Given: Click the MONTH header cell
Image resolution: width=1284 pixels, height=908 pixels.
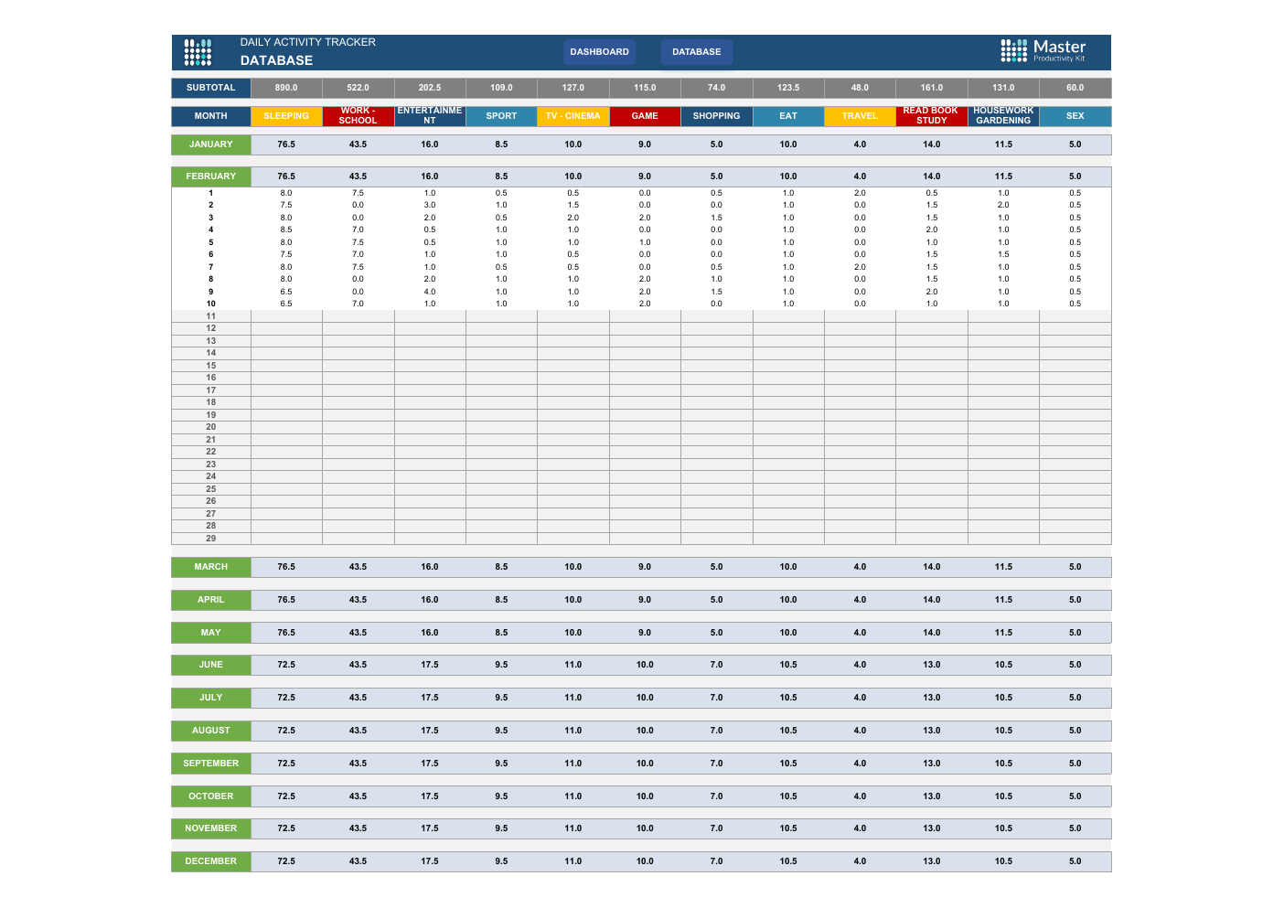Looking at the screenshot, I should point(211,116).
